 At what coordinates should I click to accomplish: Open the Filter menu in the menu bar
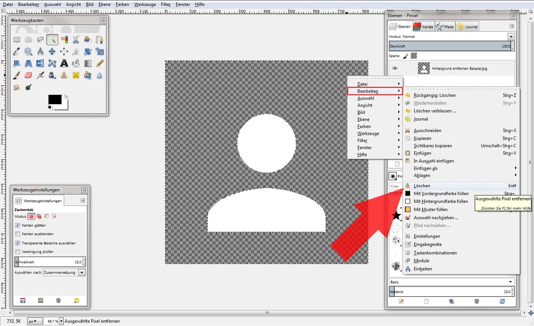coord(166,4)
